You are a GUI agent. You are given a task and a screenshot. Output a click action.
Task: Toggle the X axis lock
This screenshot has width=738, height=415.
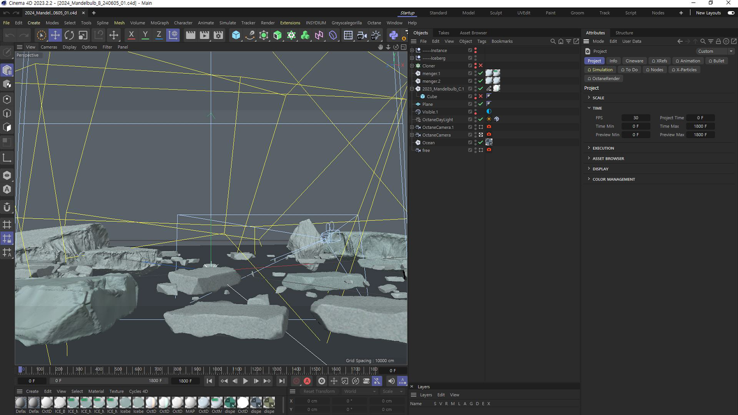tap(131, 35)
